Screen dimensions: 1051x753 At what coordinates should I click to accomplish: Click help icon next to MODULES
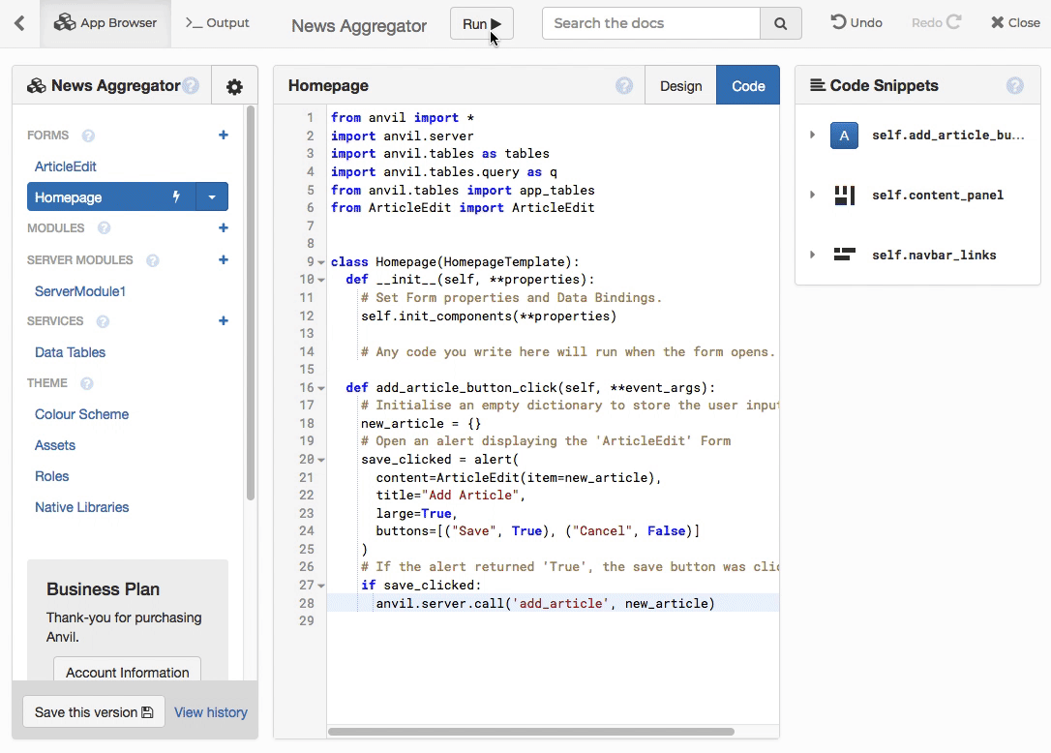[104, 228]
